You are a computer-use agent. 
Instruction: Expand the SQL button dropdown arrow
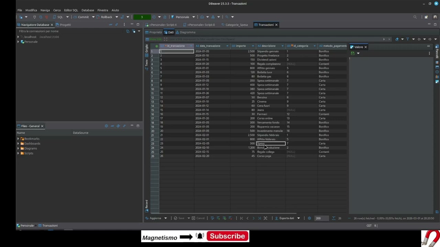pos(67,17)
